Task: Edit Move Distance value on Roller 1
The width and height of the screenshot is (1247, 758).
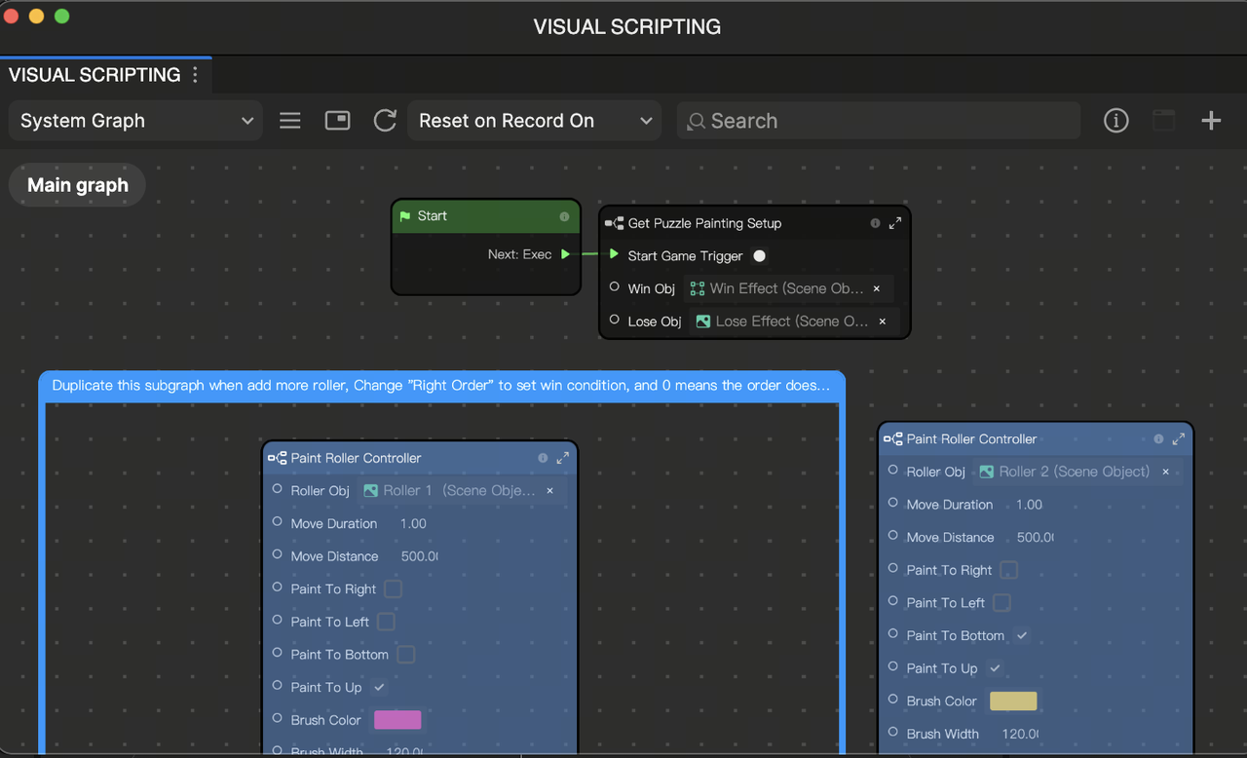Action: pyautogui.click(x=420, y=556)
